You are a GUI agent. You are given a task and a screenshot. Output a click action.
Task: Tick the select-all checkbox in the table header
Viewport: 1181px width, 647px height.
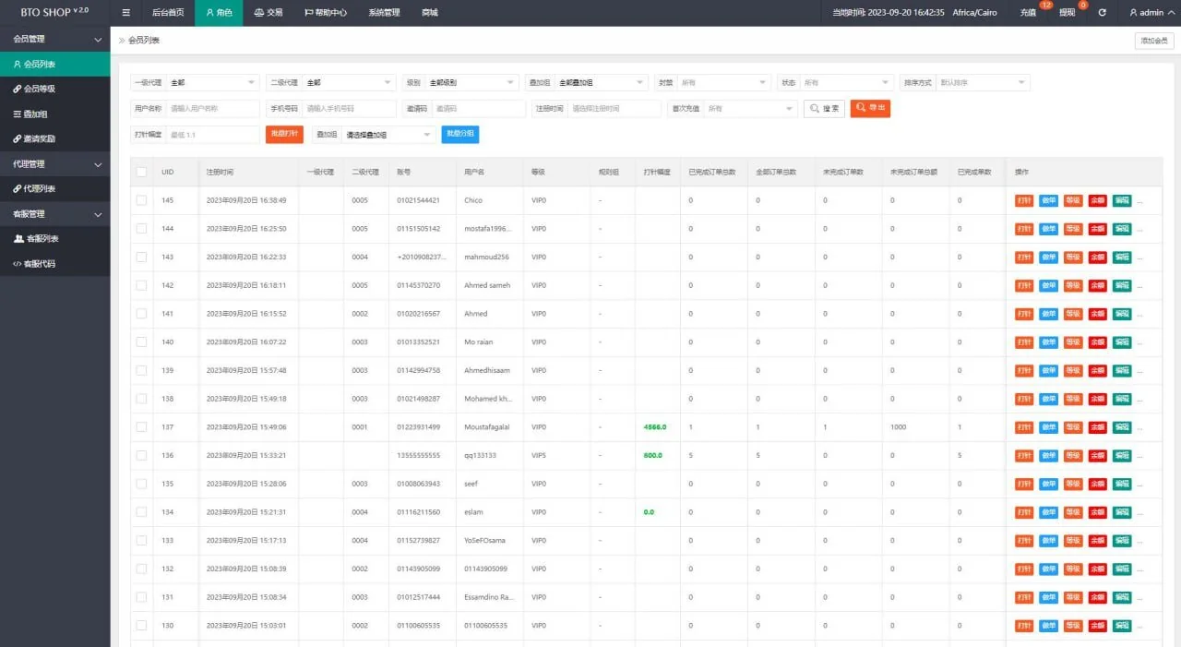click(141, 172)
